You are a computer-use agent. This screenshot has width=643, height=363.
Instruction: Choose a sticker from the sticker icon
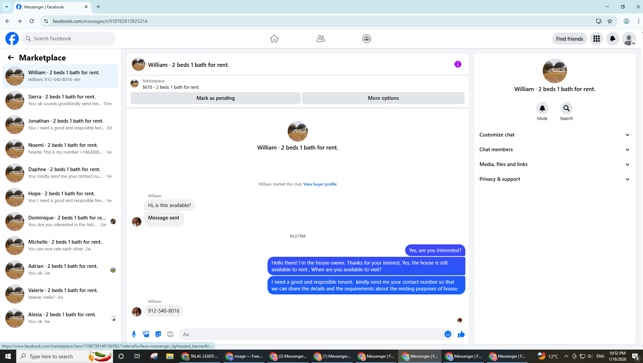(158, 334)
